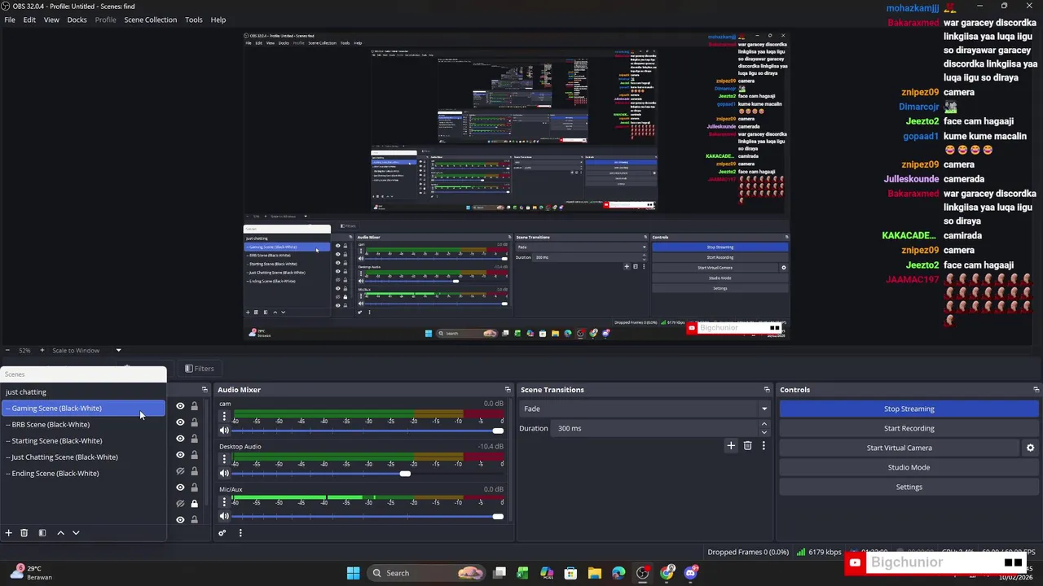Image resolution: width=1043 pixels, height=586 pixels.
Task: Open Microsoft Store from the taskbar
Action: (x=570, y=573)
